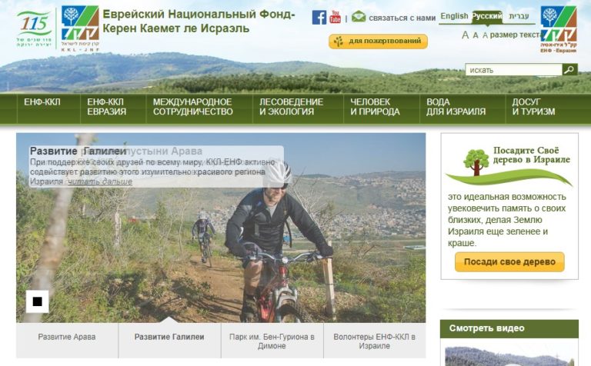
Task: Click into the искать search field
Action: tap(513, 70)
